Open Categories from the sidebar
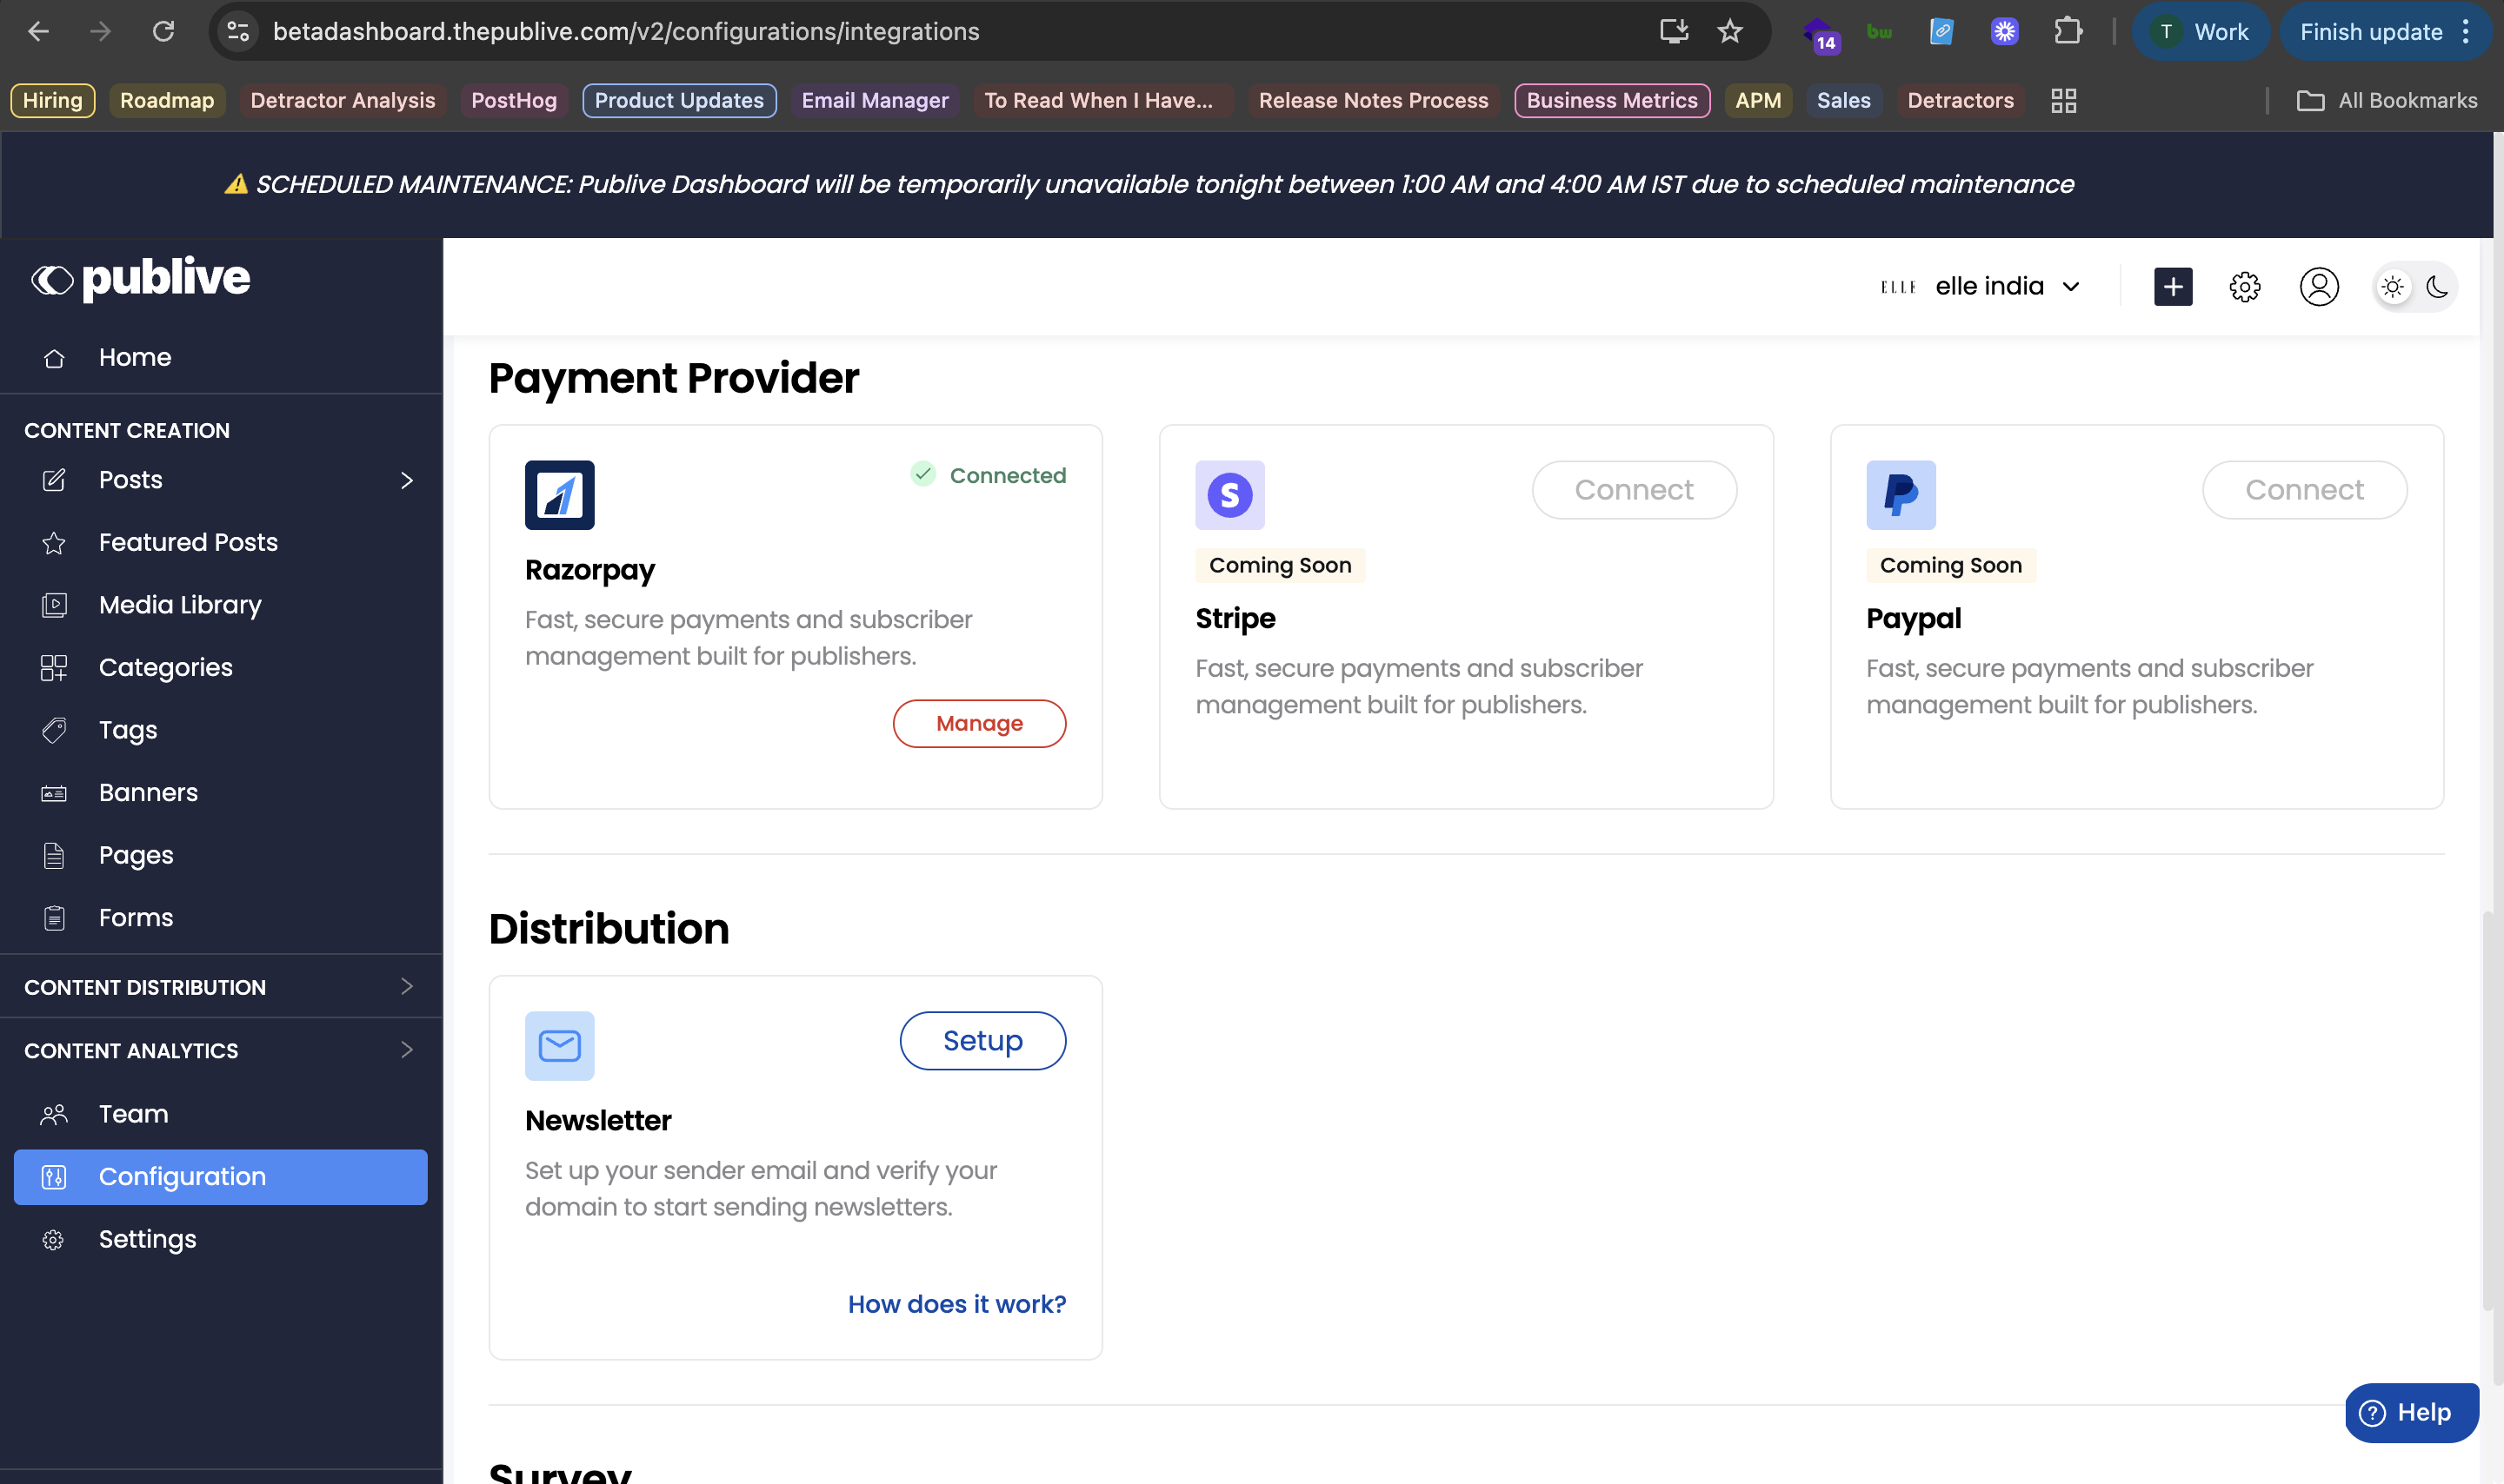Screen dimensions: 2504x1484 [x=165, y=667]
